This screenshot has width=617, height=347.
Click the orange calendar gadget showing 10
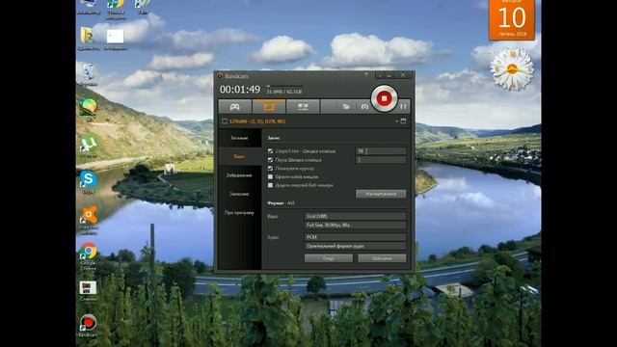[512, 19]
